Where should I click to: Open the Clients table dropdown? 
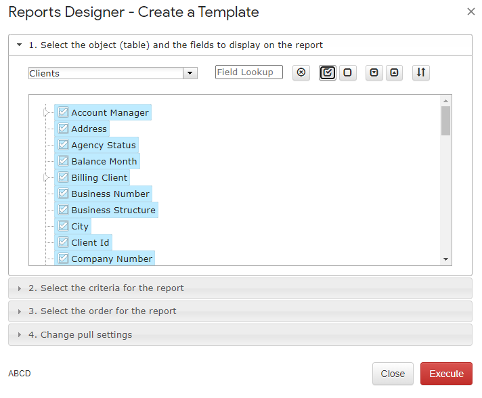click(x=190, y=73)
